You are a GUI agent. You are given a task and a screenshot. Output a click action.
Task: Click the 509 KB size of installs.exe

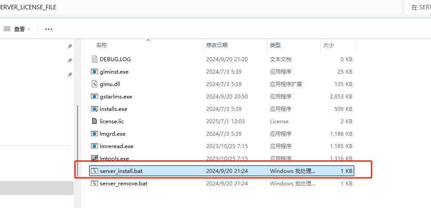point(343,109)
